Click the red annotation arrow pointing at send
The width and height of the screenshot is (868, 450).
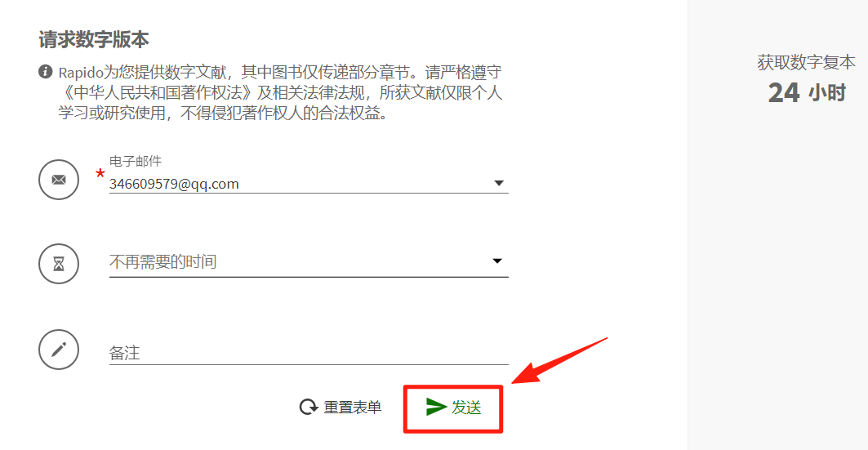coord(559,360)
